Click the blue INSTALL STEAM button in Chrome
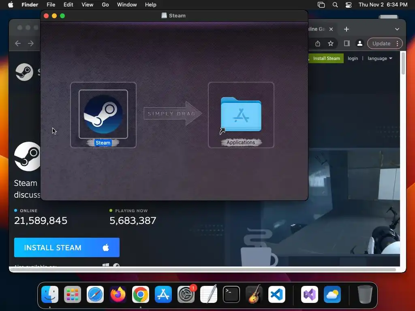The width and height of the screenshot is (415, 311). click(x=67, y=247)
